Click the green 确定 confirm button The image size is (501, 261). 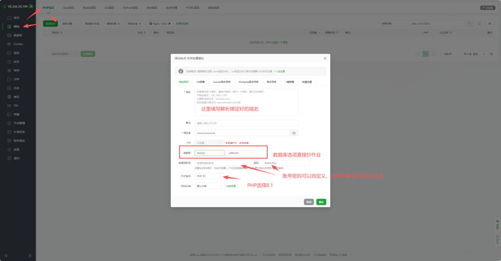(321, 202)
